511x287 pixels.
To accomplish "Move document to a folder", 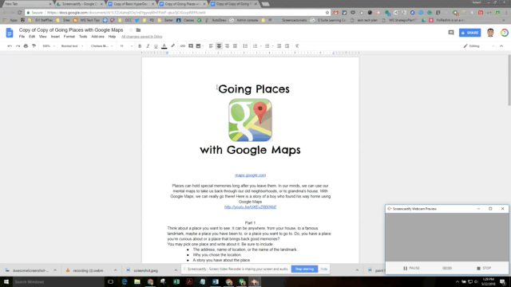I will pos(138,30).
